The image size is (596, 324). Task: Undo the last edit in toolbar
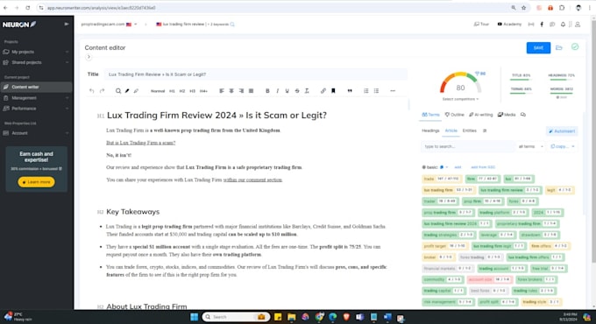(x=92, y=91)
